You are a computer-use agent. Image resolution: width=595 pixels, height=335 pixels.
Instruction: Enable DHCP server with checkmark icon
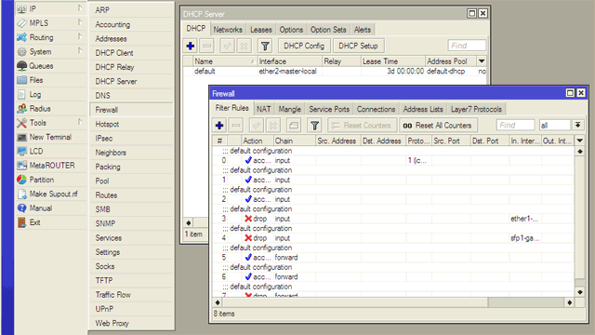[227, 46]
